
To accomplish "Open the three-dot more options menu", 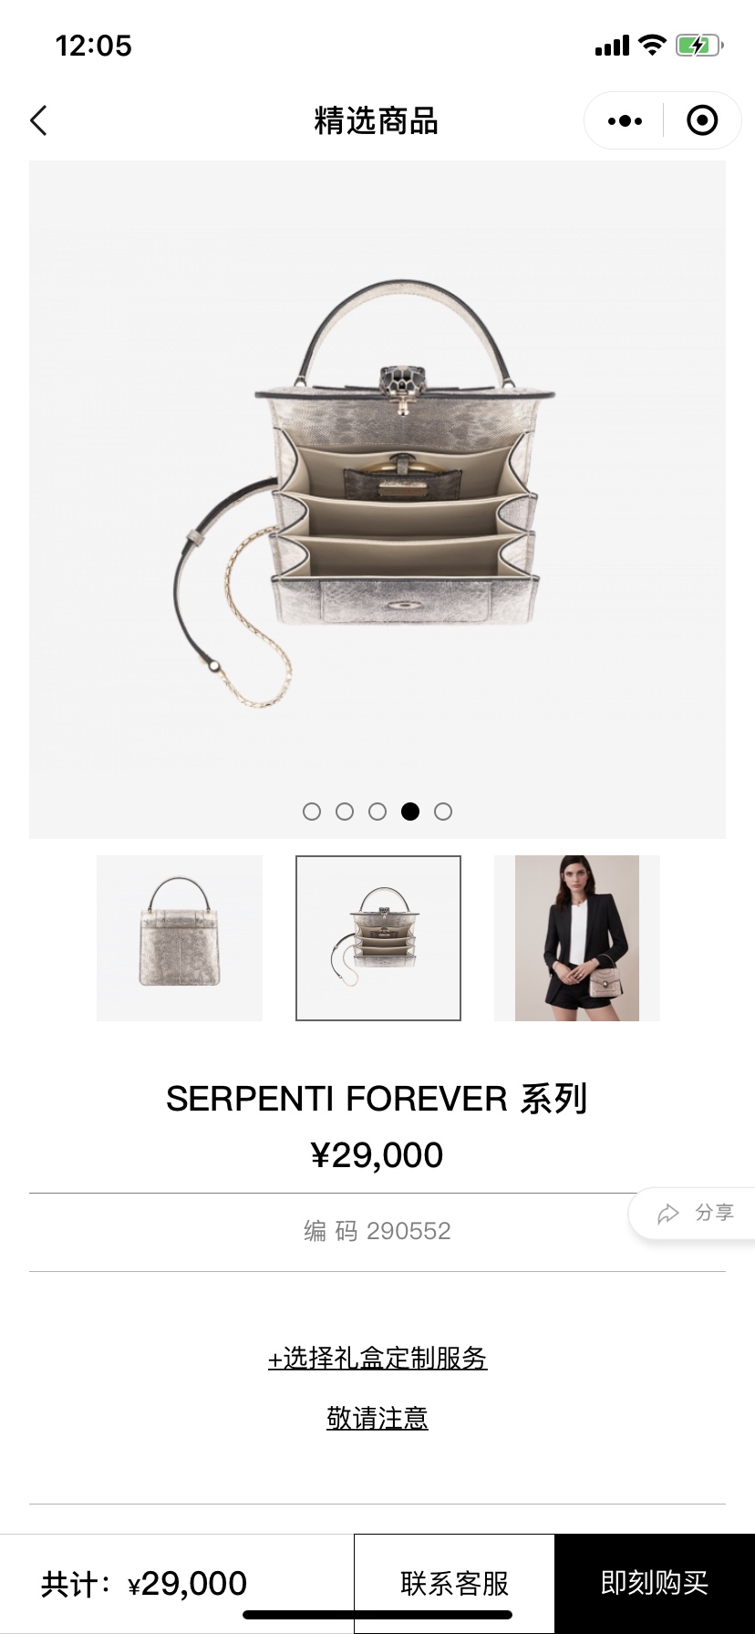I will coord(625,120).
